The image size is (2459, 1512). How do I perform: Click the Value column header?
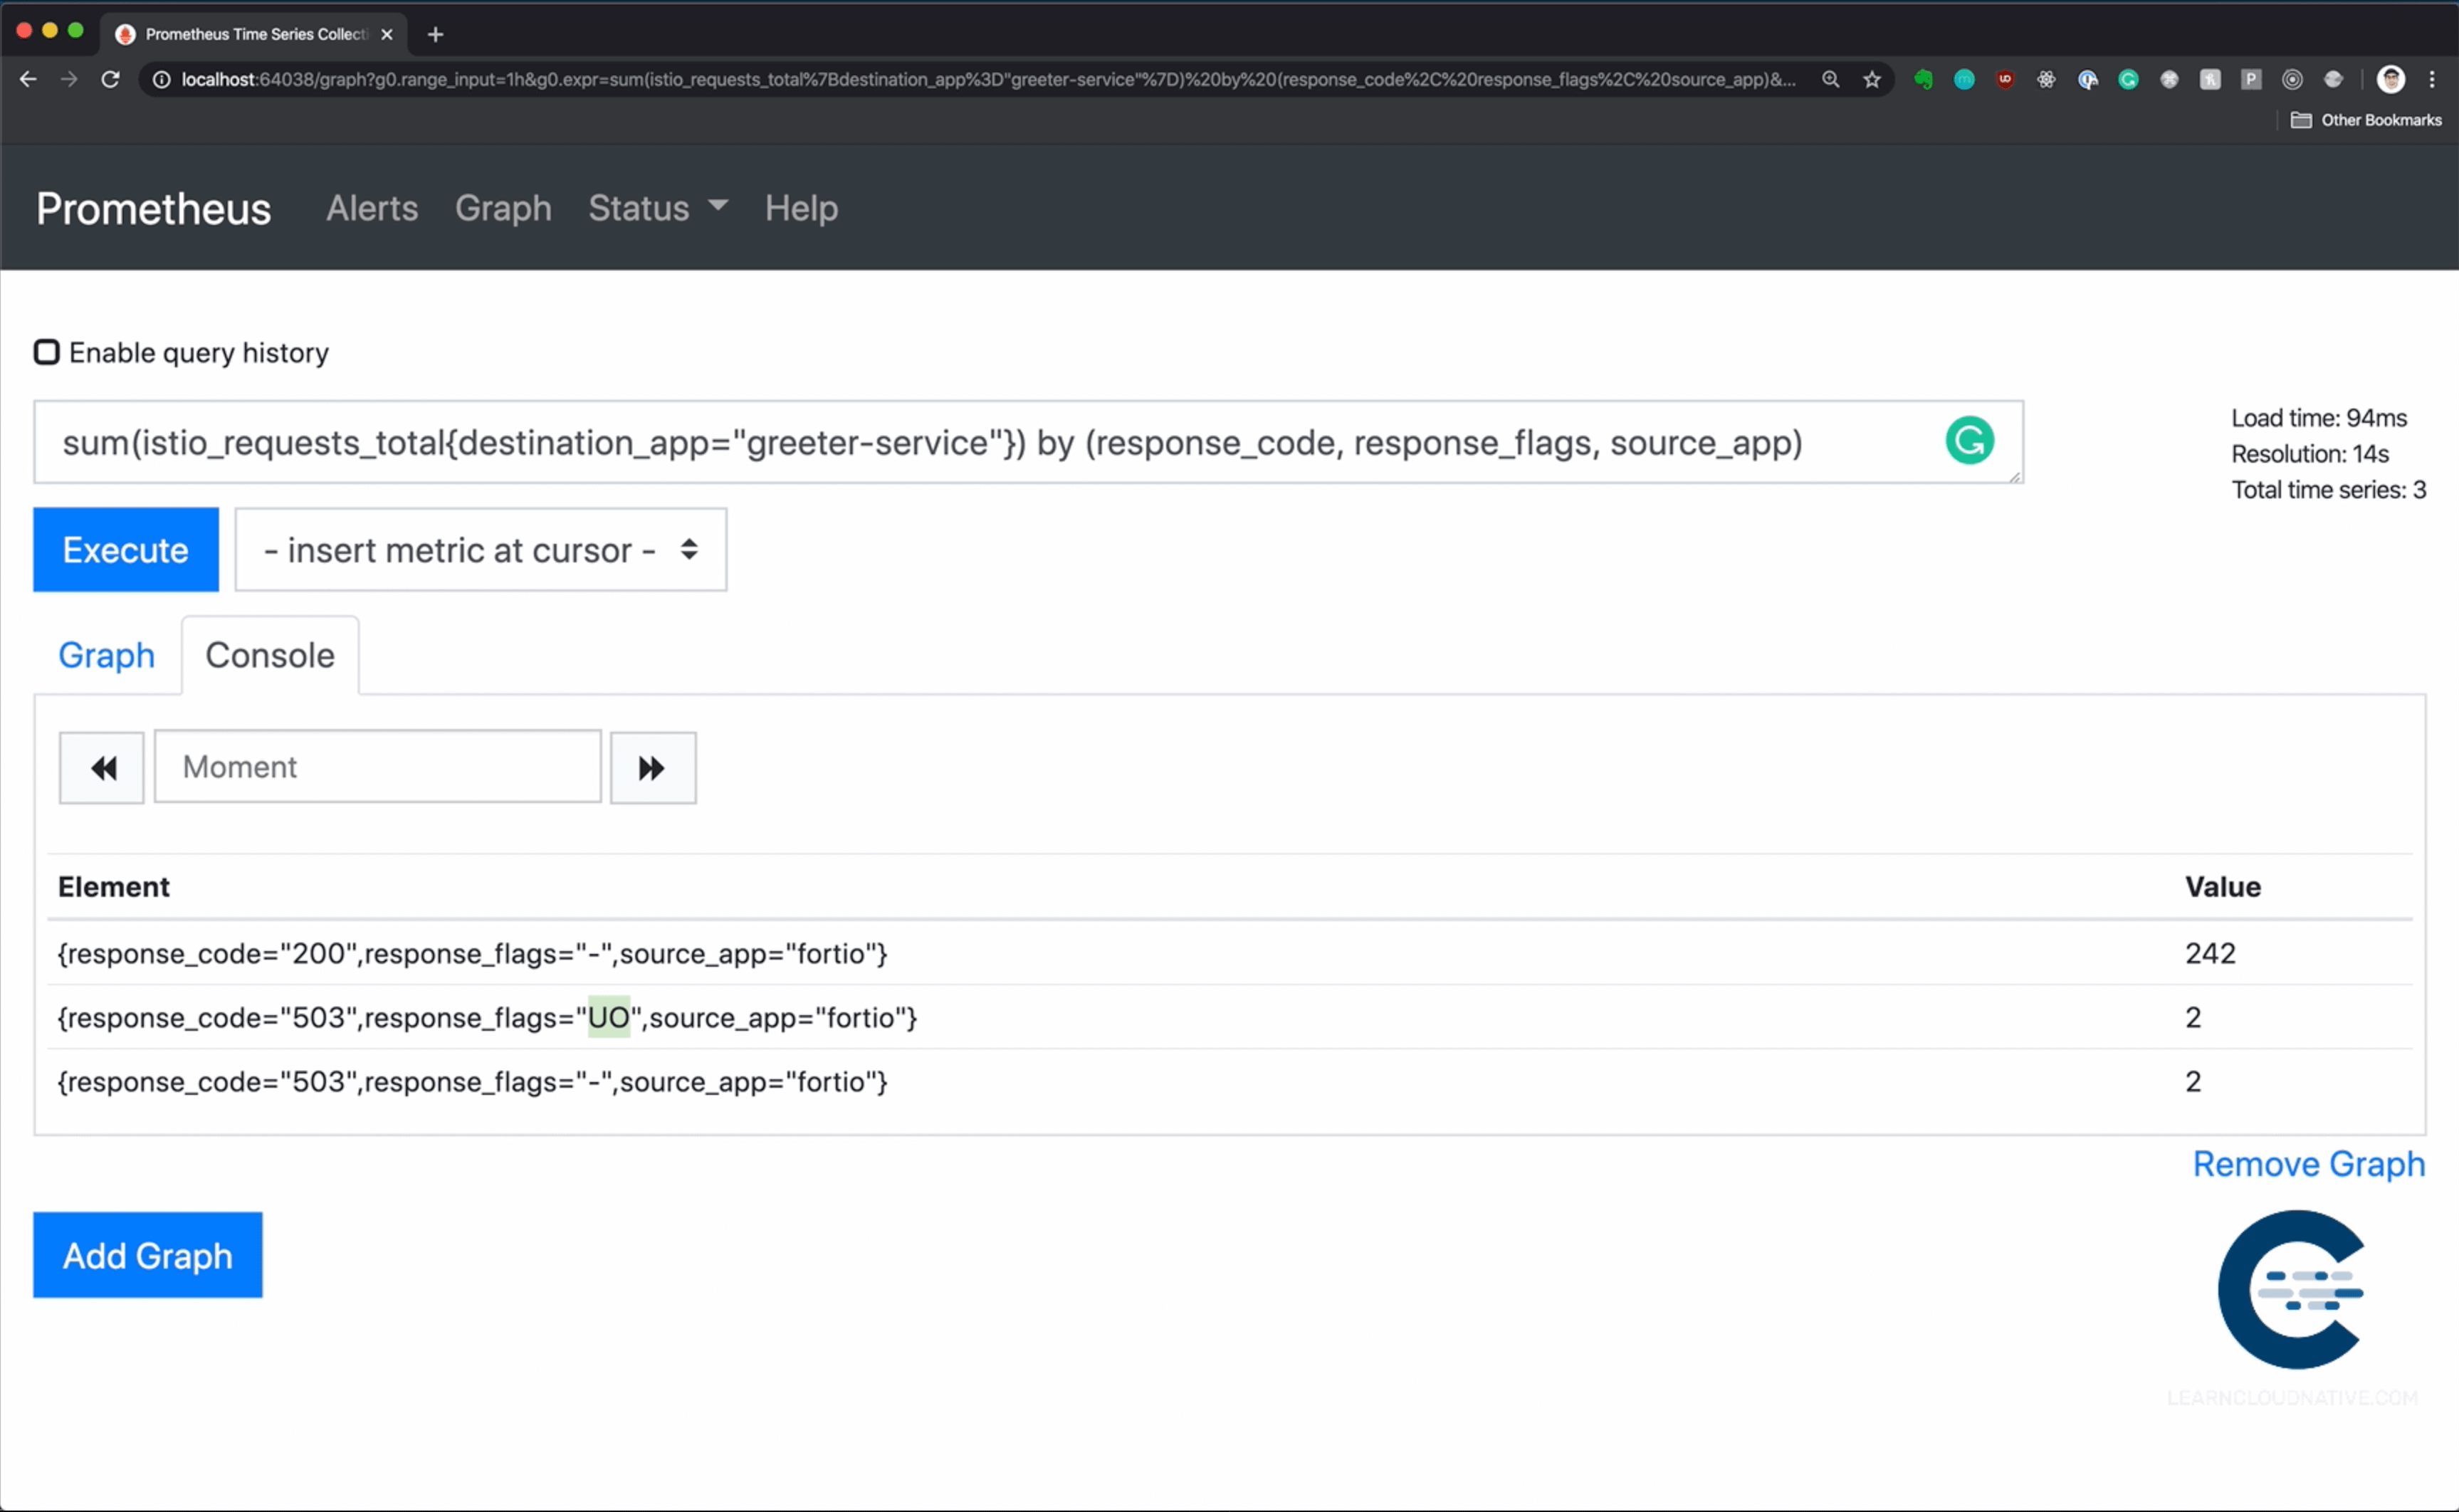2222,886
